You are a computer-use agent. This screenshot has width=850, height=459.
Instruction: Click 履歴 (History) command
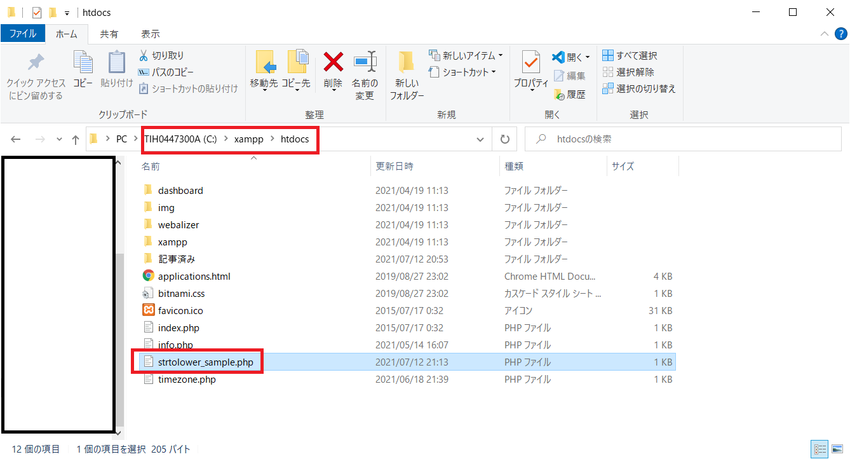coord(570,95)
